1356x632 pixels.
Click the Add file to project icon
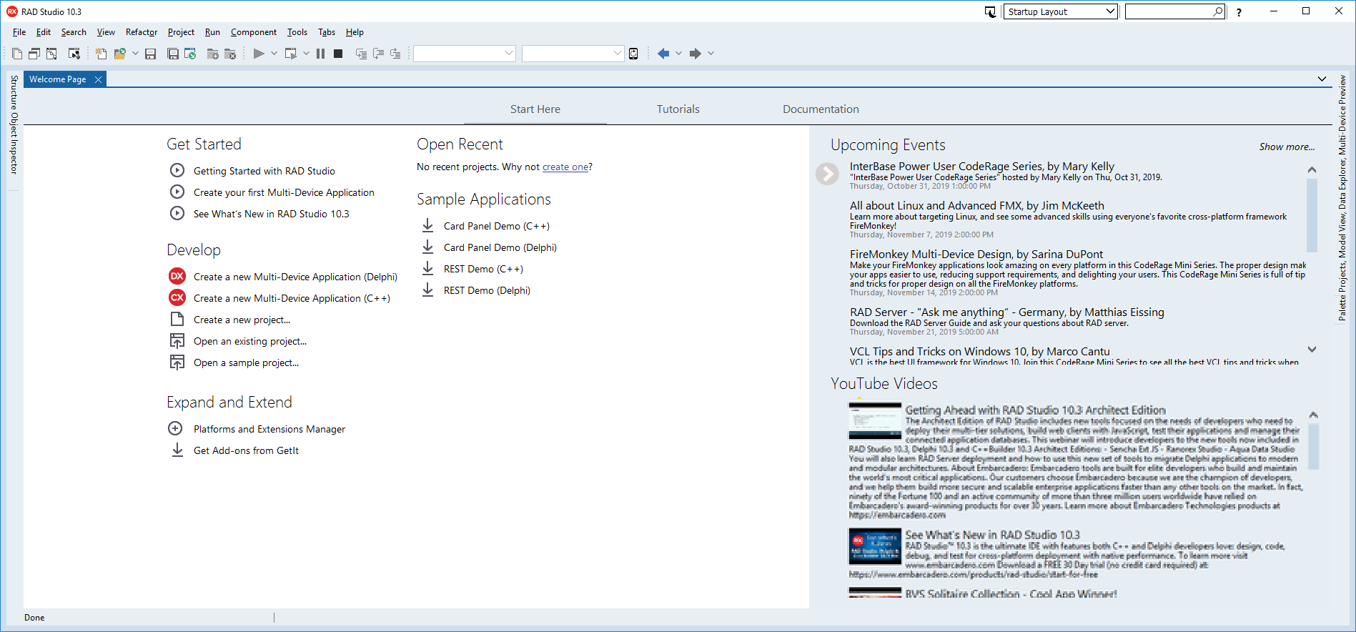pyautogui.click(x=212, y=54)
